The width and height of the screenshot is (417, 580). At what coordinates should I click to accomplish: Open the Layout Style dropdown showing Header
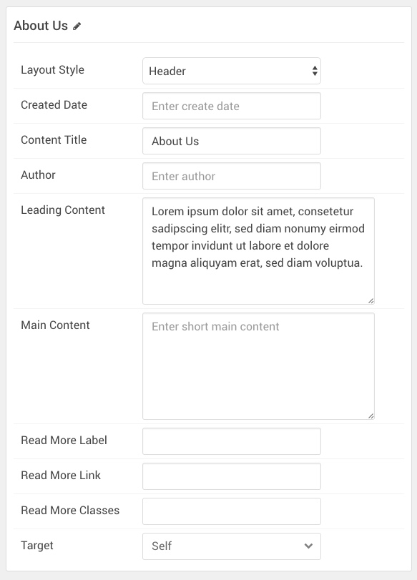(x=232, y=71)
